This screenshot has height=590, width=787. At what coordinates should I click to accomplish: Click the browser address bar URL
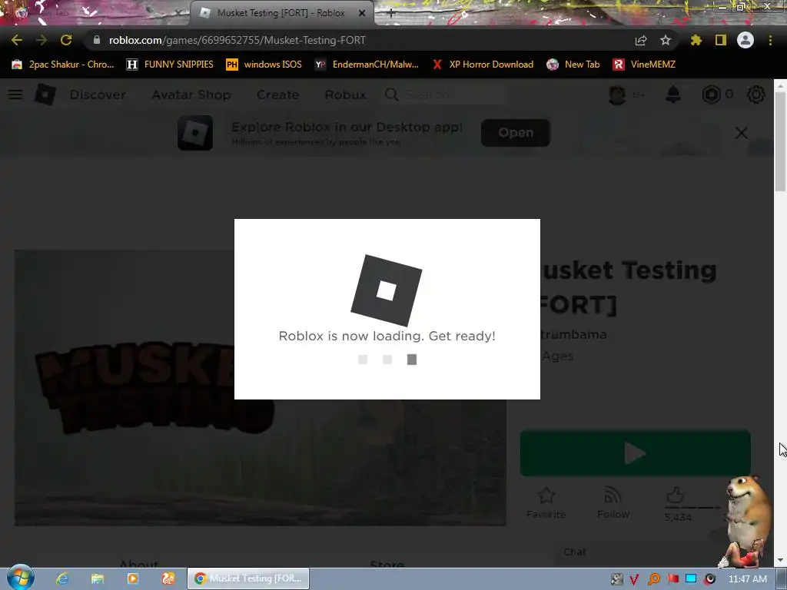pos(237,40)
